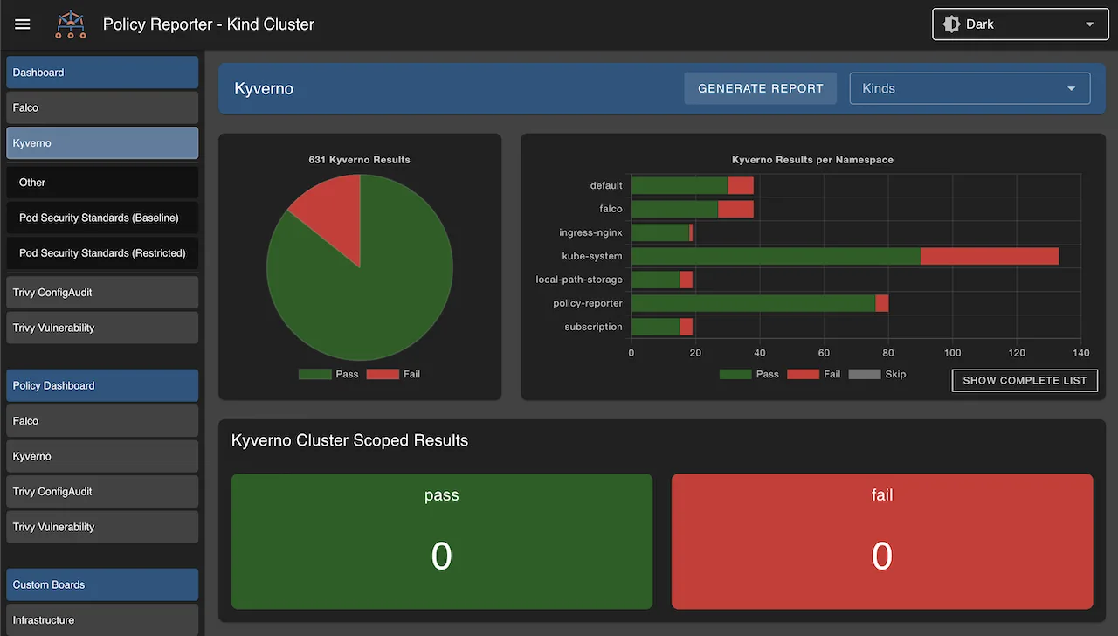1118x636 pixels.
Task: Collapse the Kyverno sidebar section
Action: pyautogui.click(x=102, y=142)
